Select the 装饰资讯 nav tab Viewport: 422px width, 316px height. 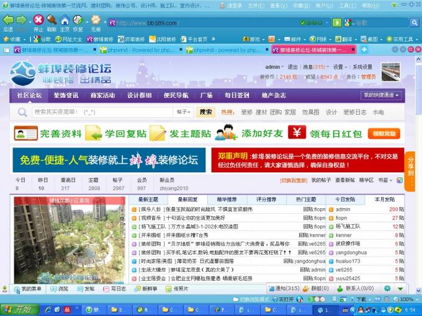66,95
